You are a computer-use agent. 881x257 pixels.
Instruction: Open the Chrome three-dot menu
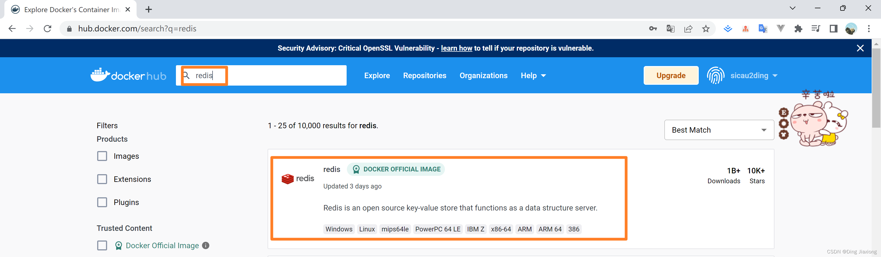point(869,29)
